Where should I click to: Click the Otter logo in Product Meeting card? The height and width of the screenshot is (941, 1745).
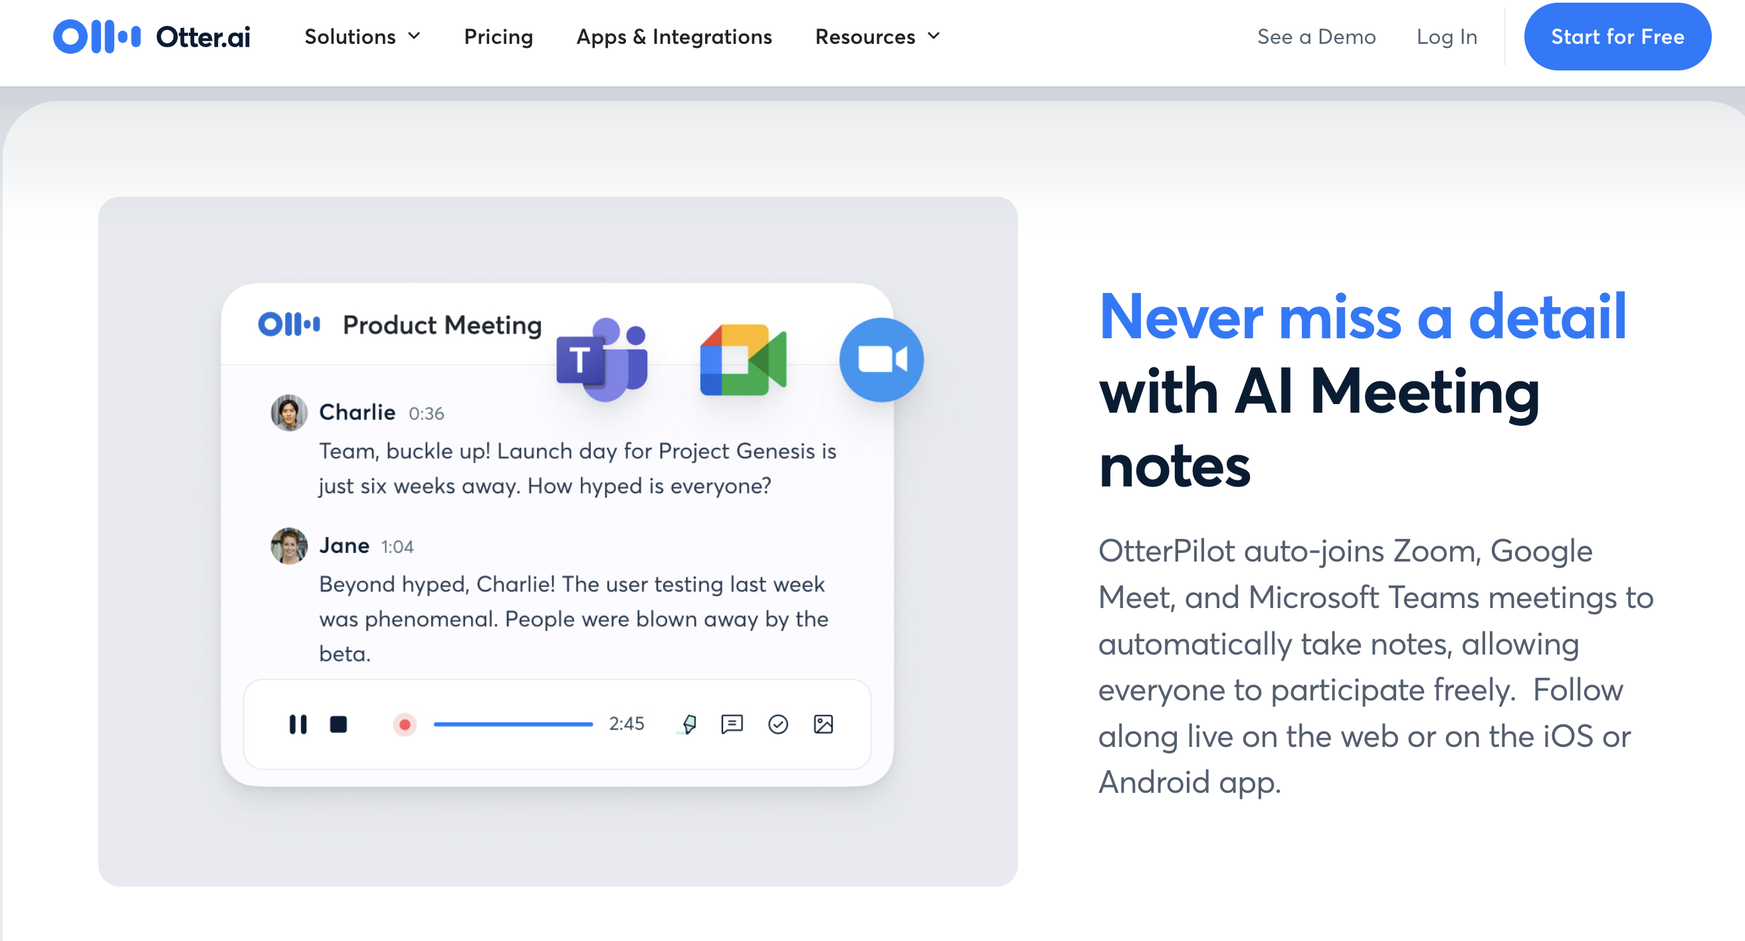tap(288, 324)
